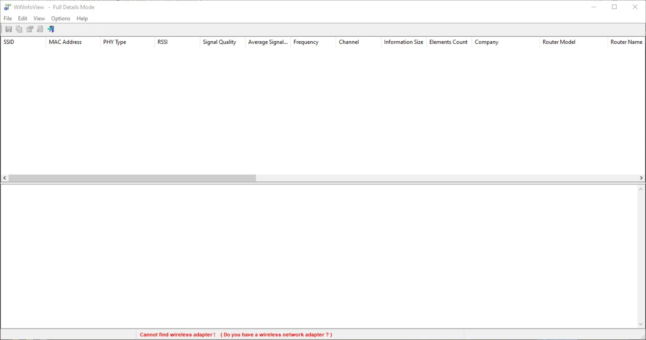
Task: Open the Edit menu
Action: pos(23,18)
